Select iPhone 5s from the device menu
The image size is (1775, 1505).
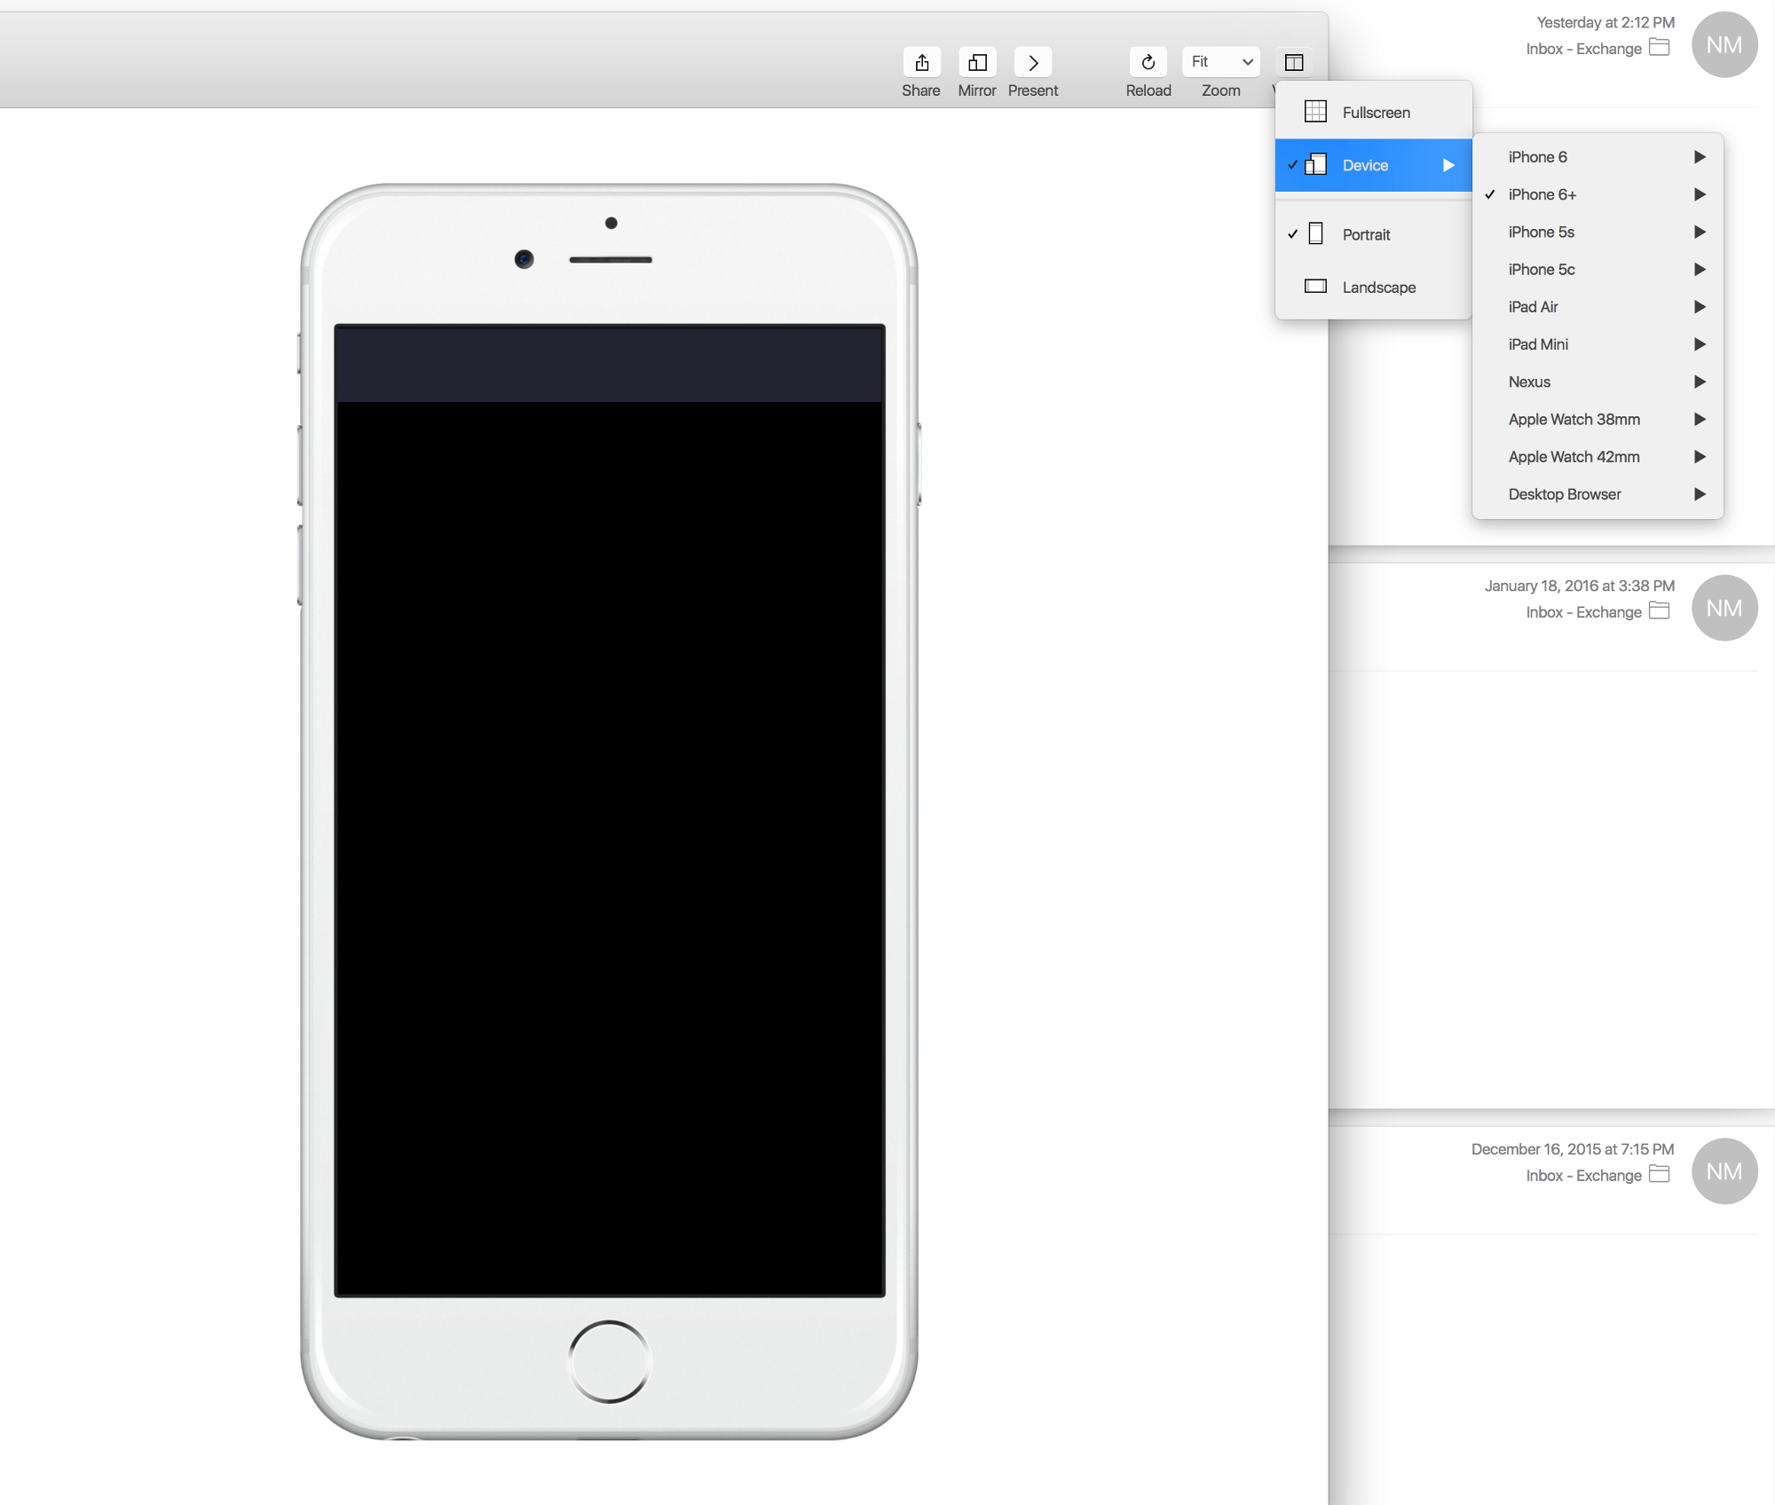[x=1542, y=232]
